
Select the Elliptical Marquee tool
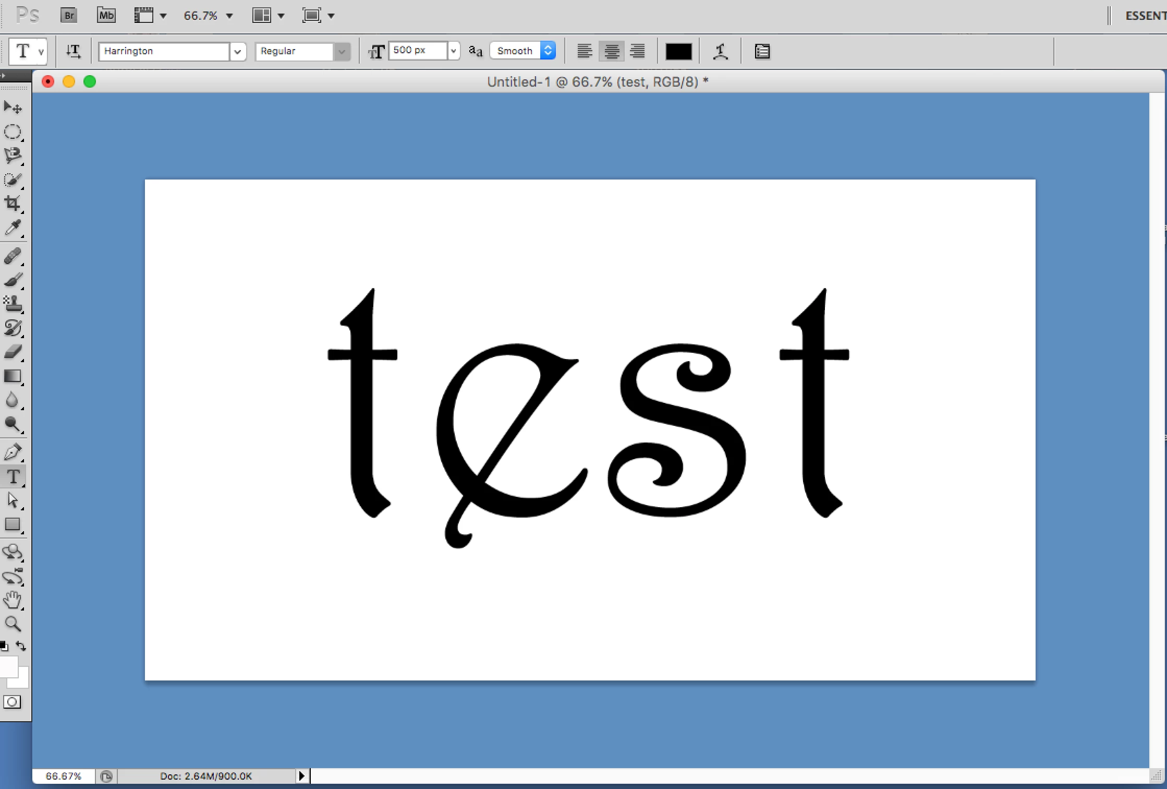(x=13, y=131)
